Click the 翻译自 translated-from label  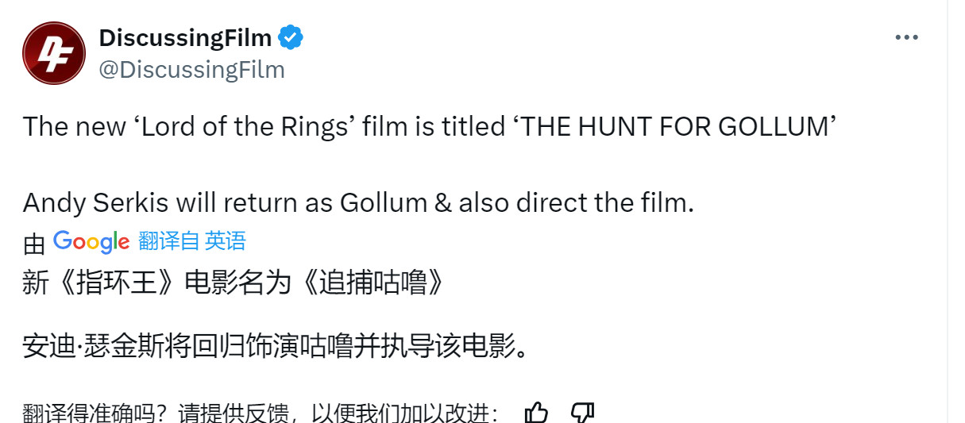[x=169, y=240]
